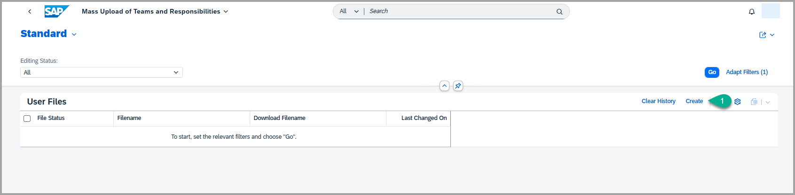
Task: Expand the Editing Status dropdown
Action: pyautogui.click(x=176, y=72)
